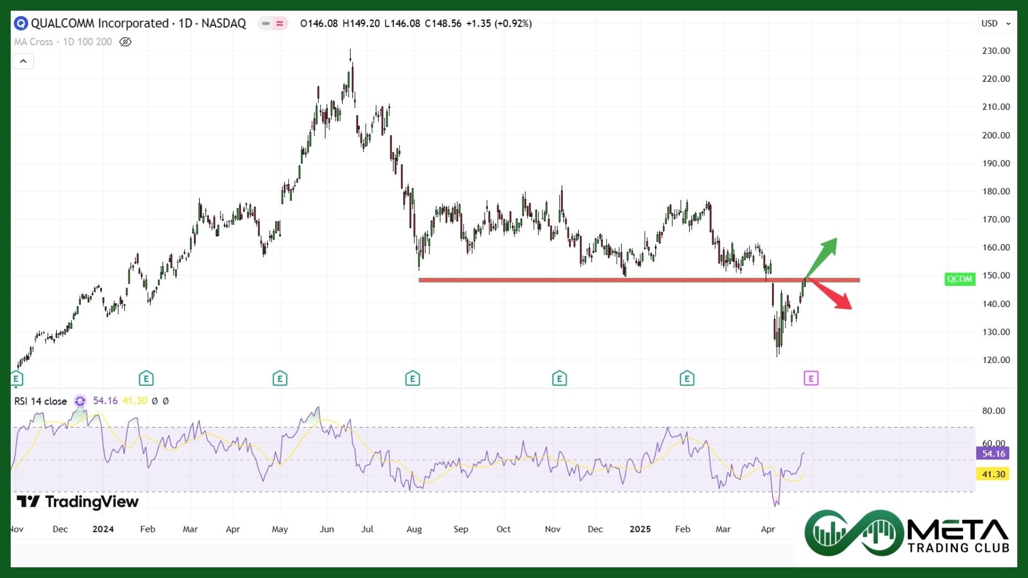This screenshot has width=1028, height=578.
Task: Click the 2024 label on time axis
Action: pos(103,529)
